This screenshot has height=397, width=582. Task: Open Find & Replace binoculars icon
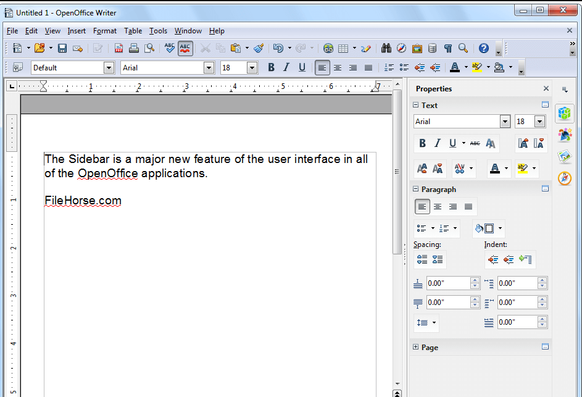tap(386, 48)
